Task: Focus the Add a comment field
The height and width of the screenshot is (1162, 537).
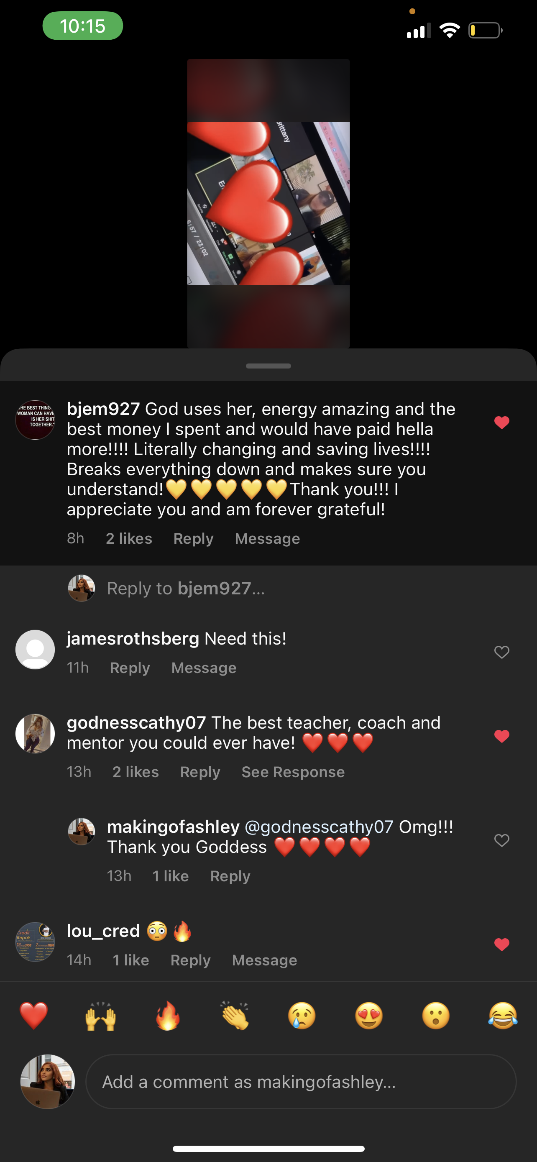Action: (301, 1082)
